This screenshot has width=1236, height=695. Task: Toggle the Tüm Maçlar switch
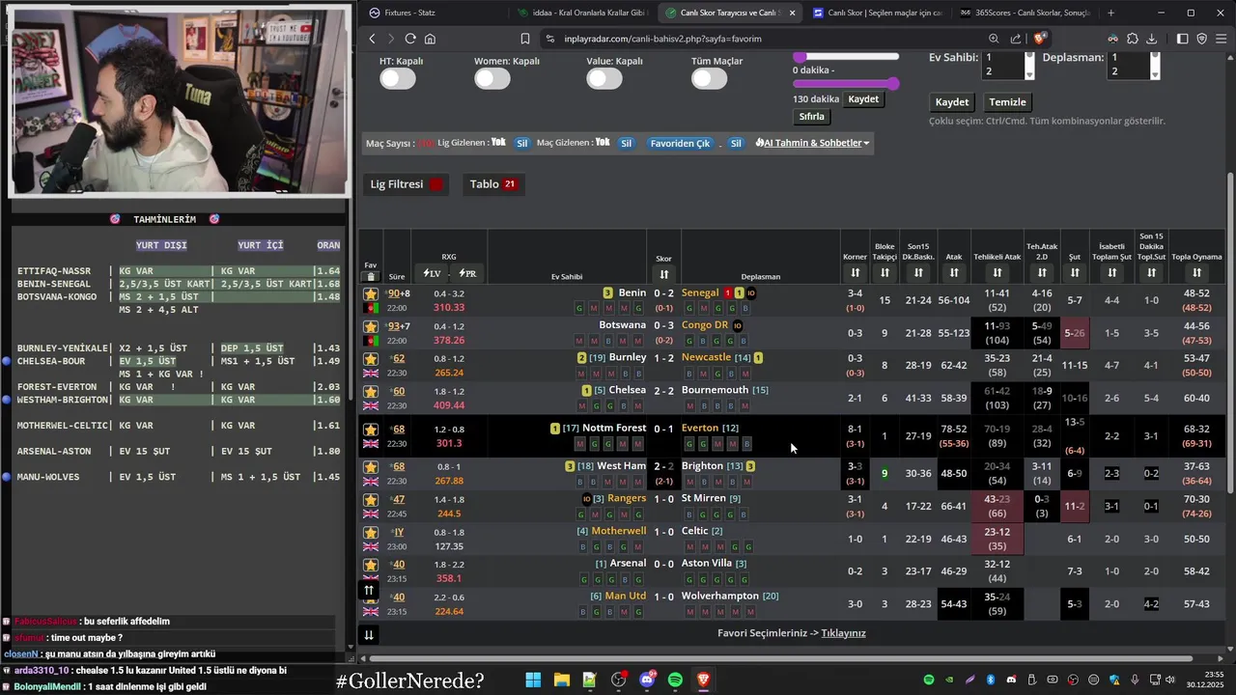click(710, 79)
